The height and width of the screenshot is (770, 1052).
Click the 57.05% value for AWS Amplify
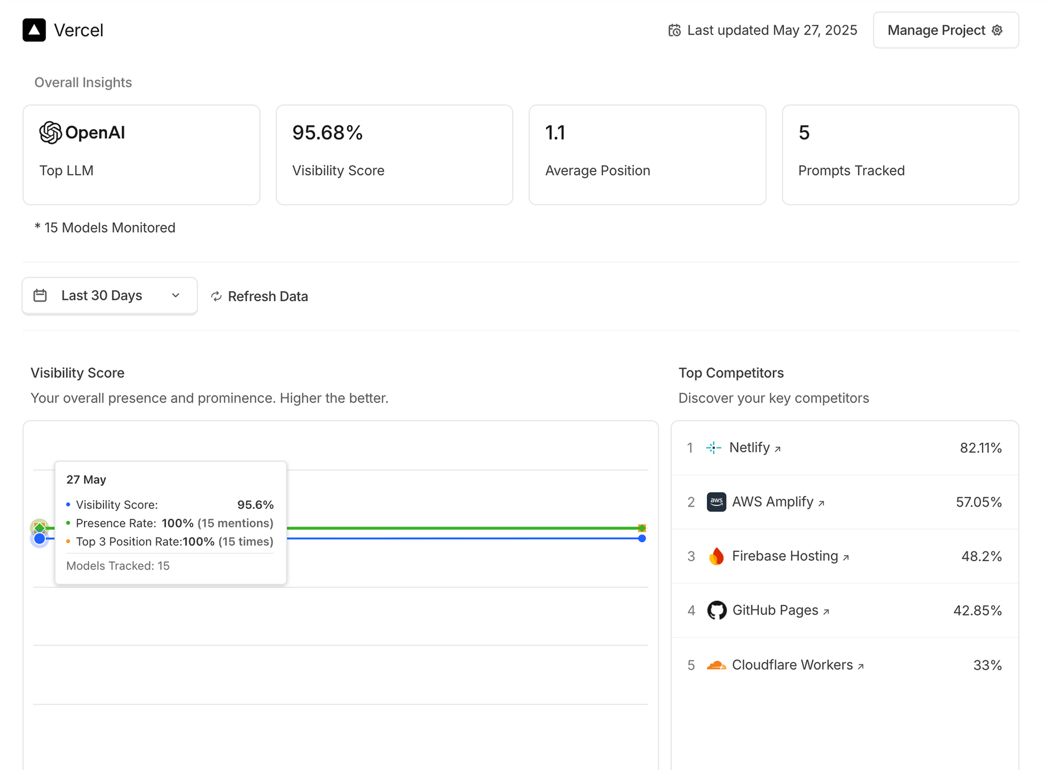pyautogui.click(x=979, y=502)
